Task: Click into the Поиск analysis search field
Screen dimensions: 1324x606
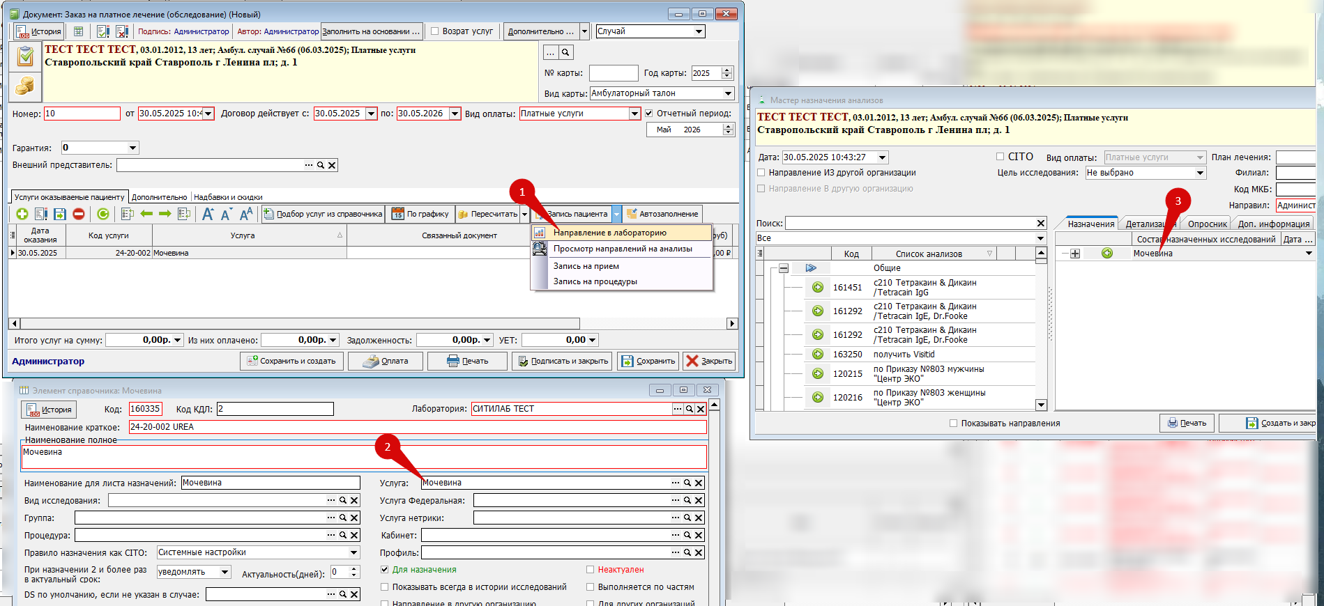Action: [x=909, y=224]
